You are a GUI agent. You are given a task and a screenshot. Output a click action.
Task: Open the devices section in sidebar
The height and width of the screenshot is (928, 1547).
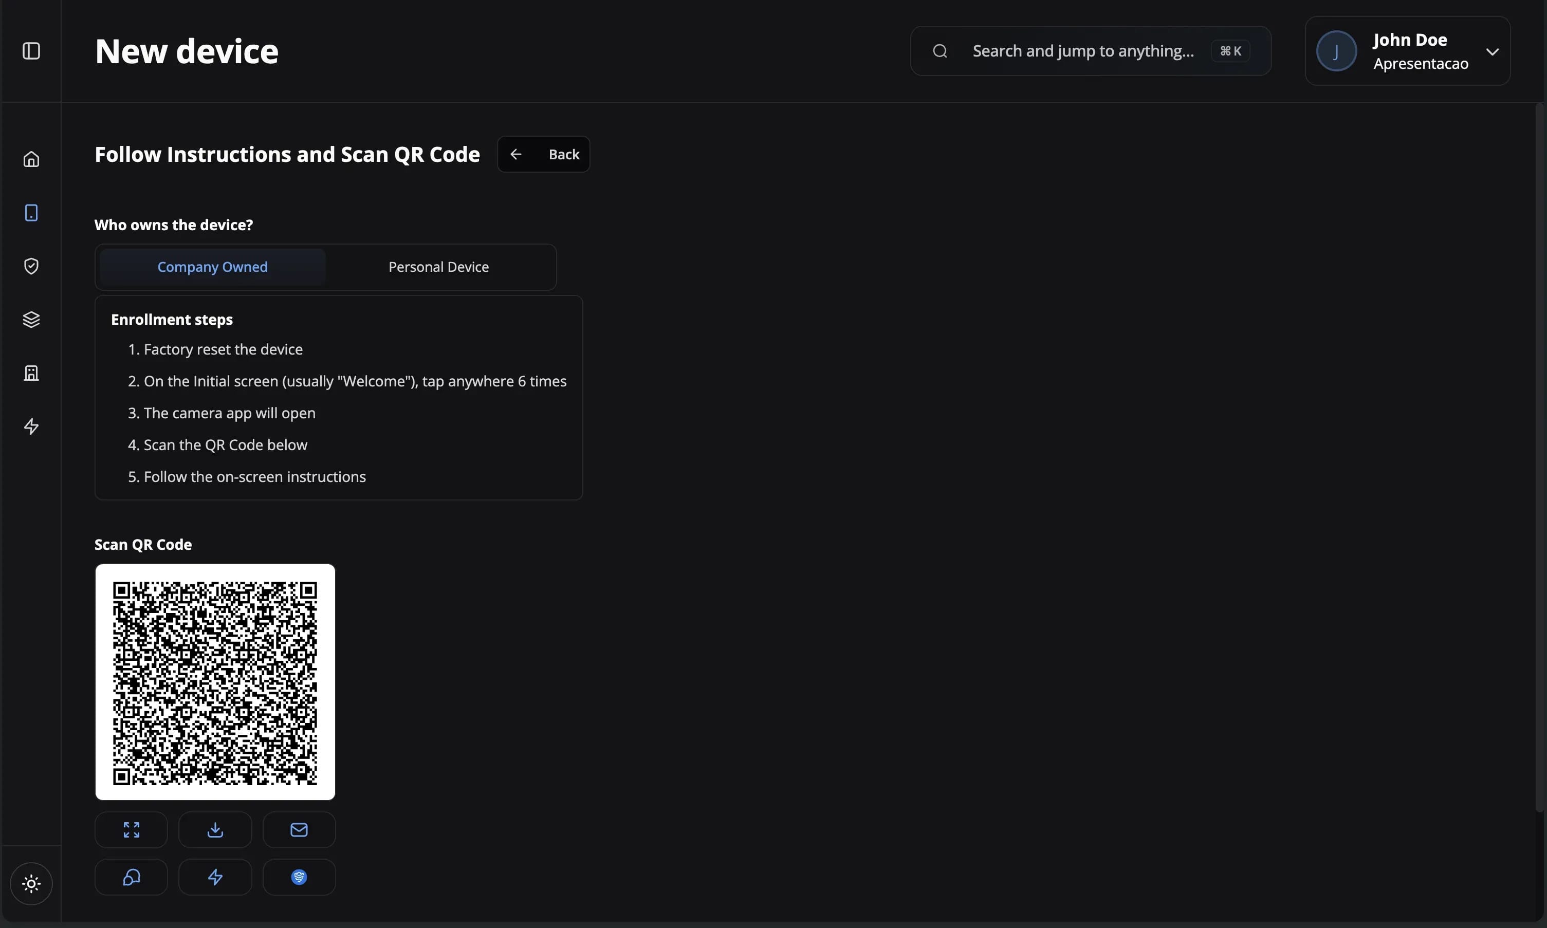(x=31, y=213)
